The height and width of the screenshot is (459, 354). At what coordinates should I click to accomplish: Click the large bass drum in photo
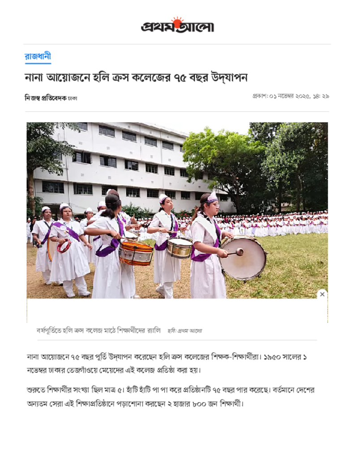(243, 258)
